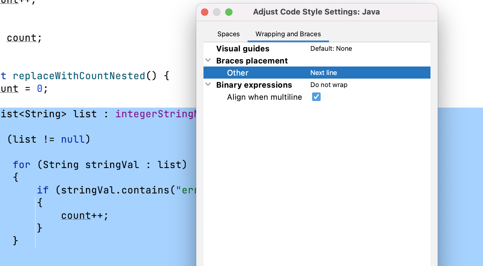Select the Wrapping and Braces tab
The image size is (483, 266).
coord(288,34)
